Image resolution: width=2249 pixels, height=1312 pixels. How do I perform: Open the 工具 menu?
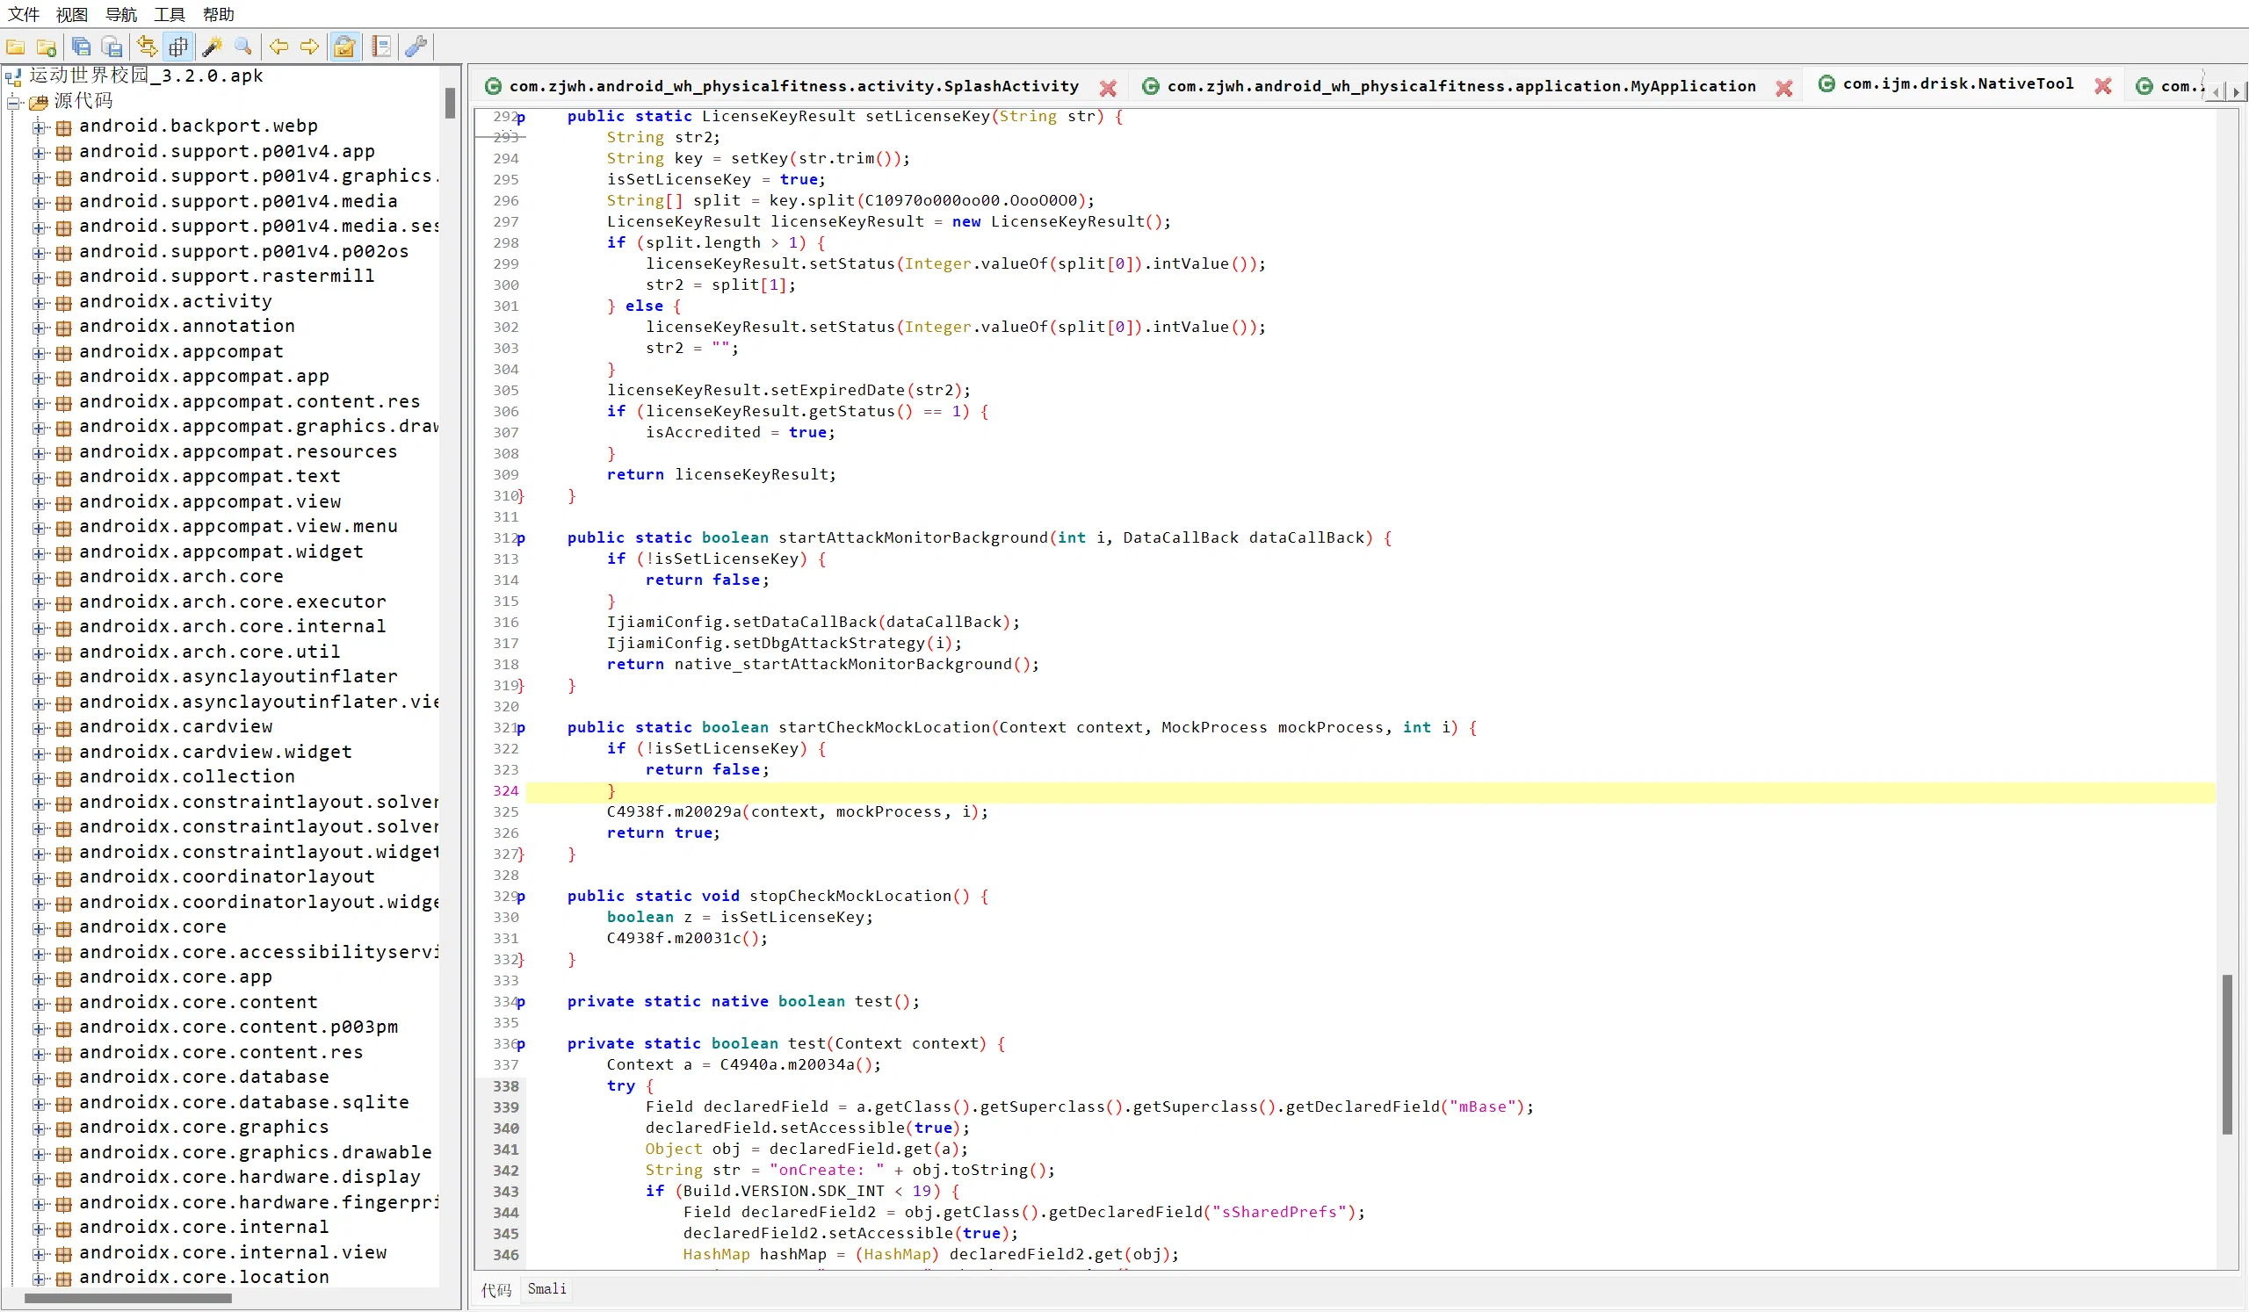click(x=170, y=14)
